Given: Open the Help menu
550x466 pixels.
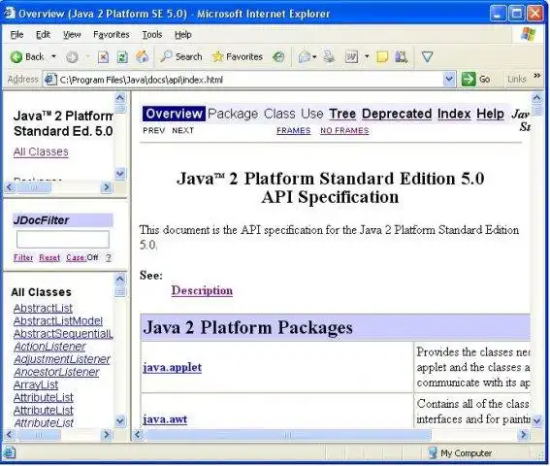Looking at the screenshot, I should click(x=183, y=34).
